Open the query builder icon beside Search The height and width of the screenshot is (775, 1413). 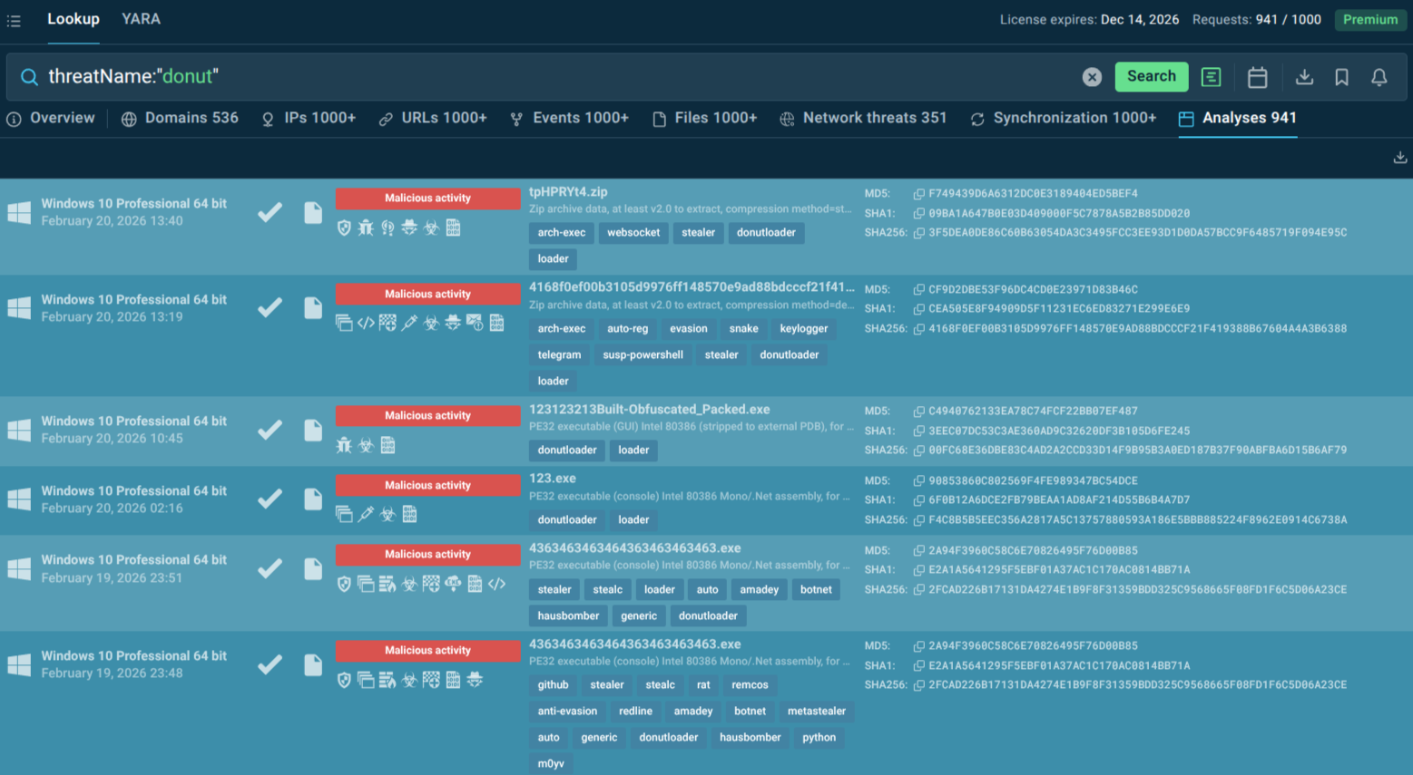pyautogui.click(x=1211, y=77)
